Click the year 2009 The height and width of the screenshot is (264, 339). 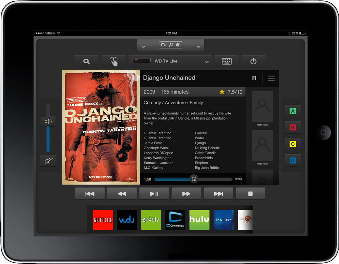click(149, 92)
